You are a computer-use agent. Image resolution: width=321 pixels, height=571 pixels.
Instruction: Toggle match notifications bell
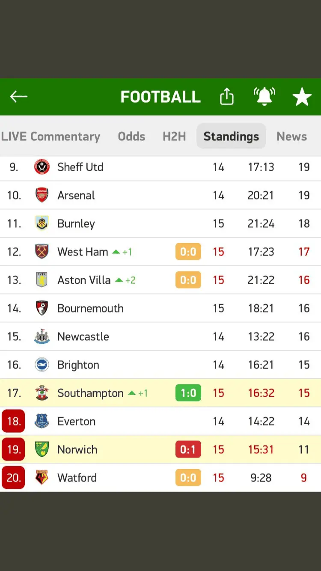[x=265, y=97]
